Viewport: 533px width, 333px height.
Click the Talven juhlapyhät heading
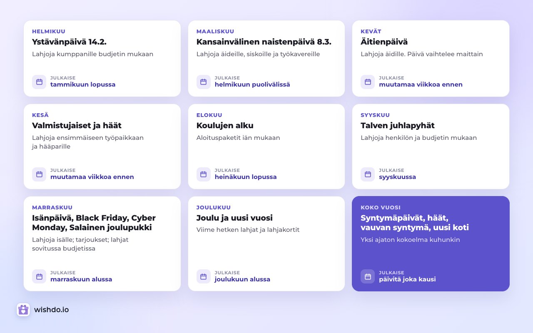(397, 126)
